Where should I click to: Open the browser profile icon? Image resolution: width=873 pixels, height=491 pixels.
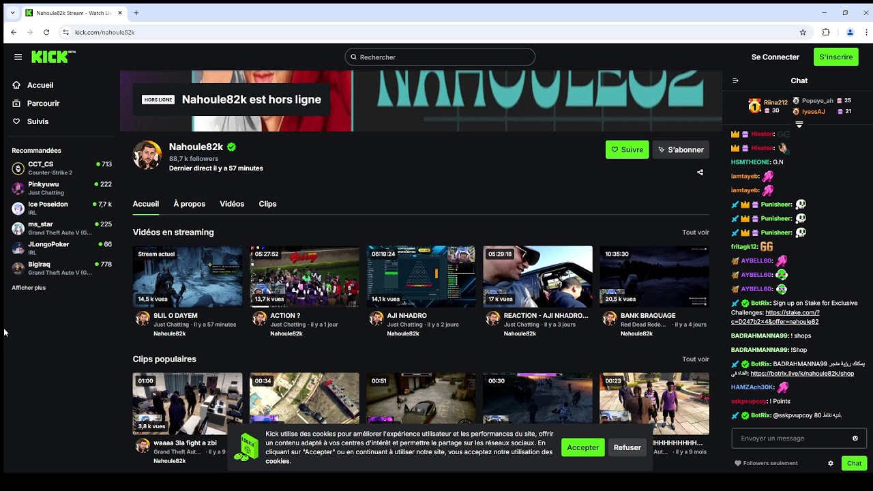pyautogui.click(x=850, y=32)
